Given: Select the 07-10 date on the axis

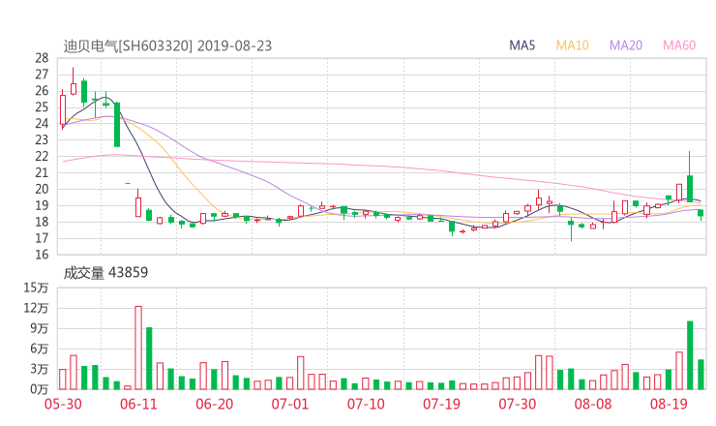Looking at the screenshot, I should tap(365, 403).
